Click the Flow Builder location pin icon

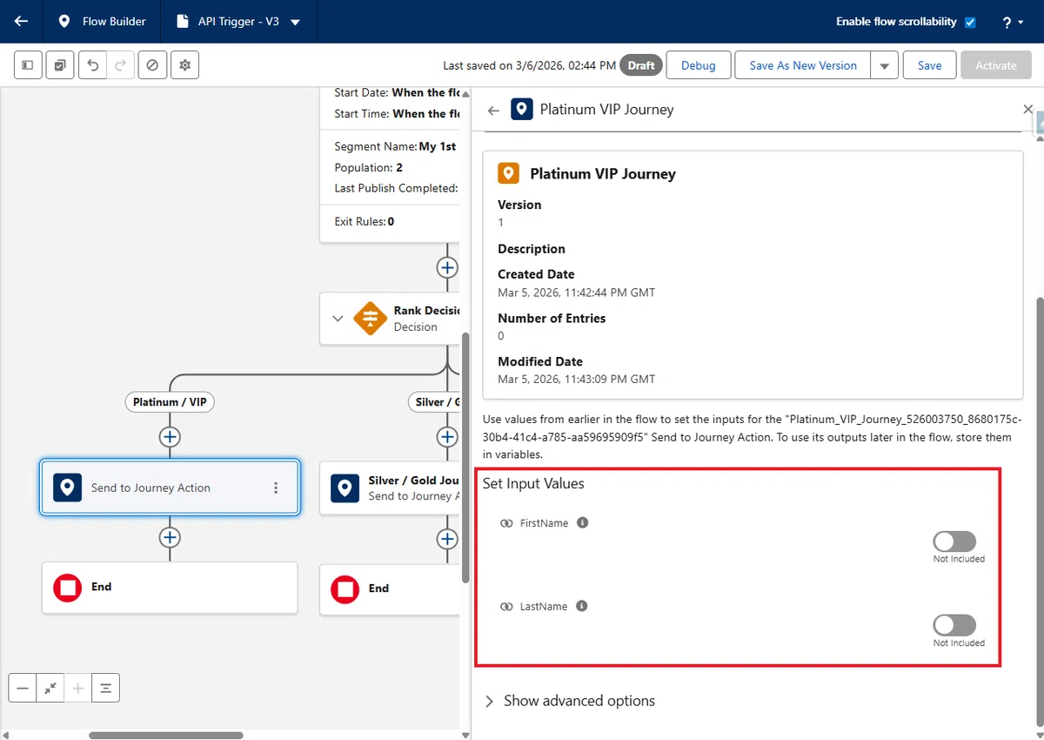click(x=64, y=22)
